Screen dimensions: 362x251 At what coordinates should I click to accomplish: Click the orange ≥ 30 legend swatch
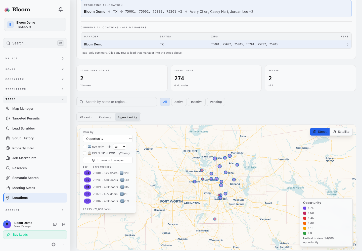[305, 223]
